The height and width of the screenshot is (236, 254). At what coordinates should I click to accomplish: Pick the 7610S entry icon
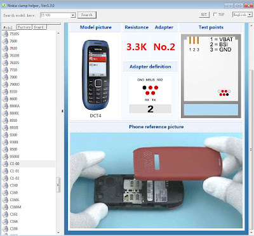click(5, 63)
